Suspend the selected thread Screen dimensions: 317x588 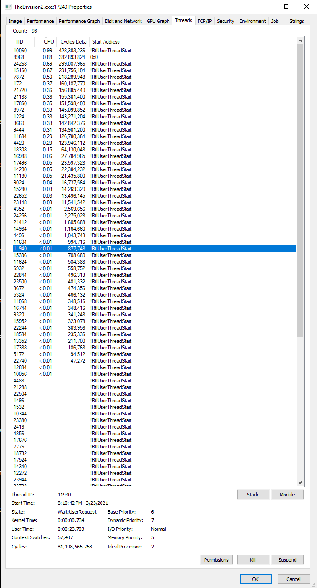(x=288, y=560)
